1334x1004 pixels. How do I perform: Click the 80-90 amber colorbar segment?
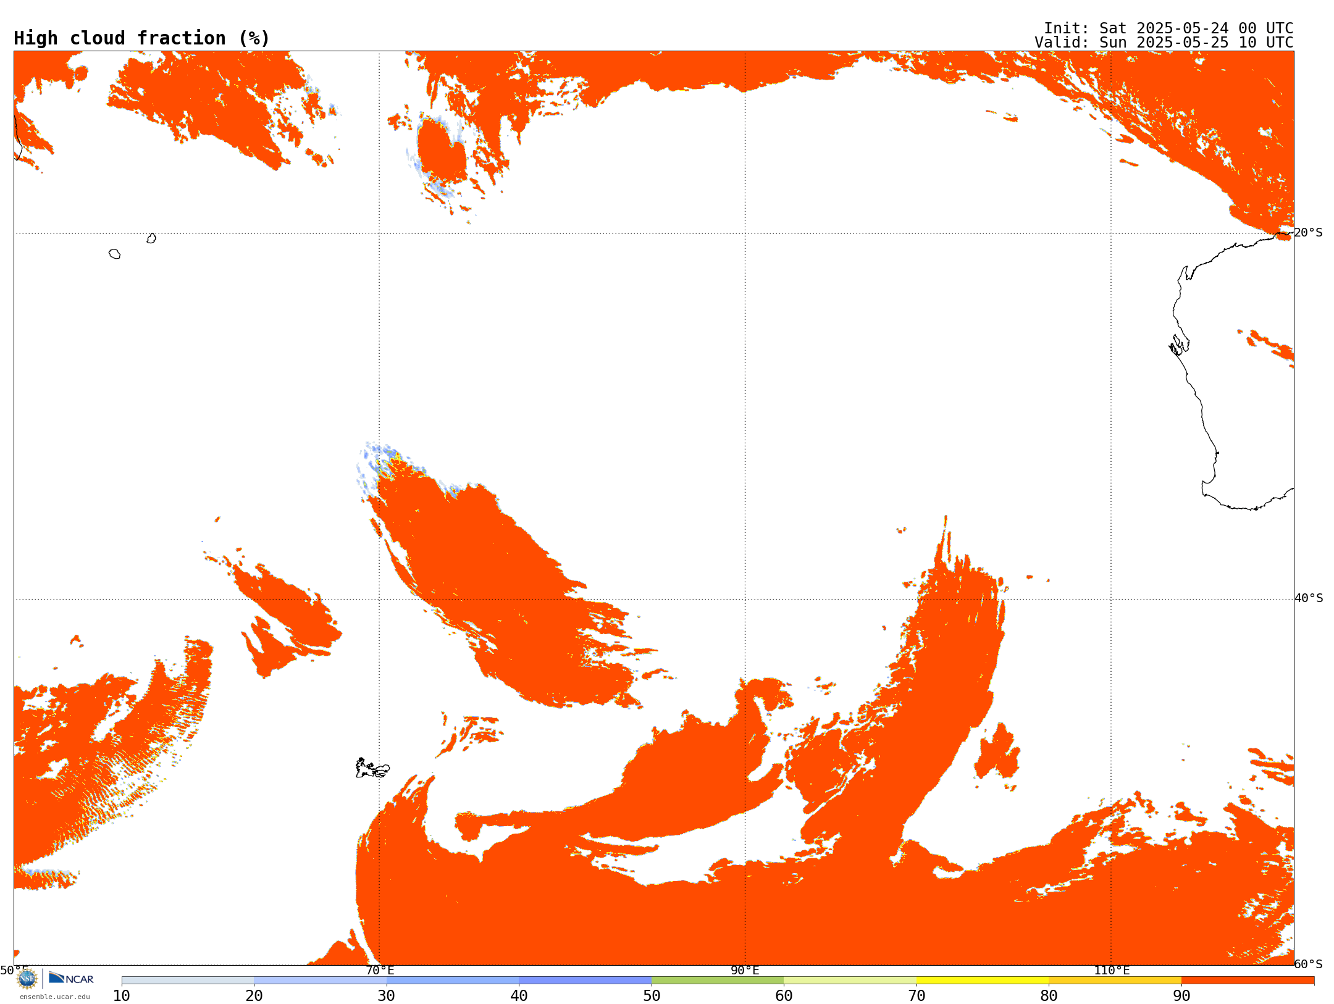click(1115, 981)
